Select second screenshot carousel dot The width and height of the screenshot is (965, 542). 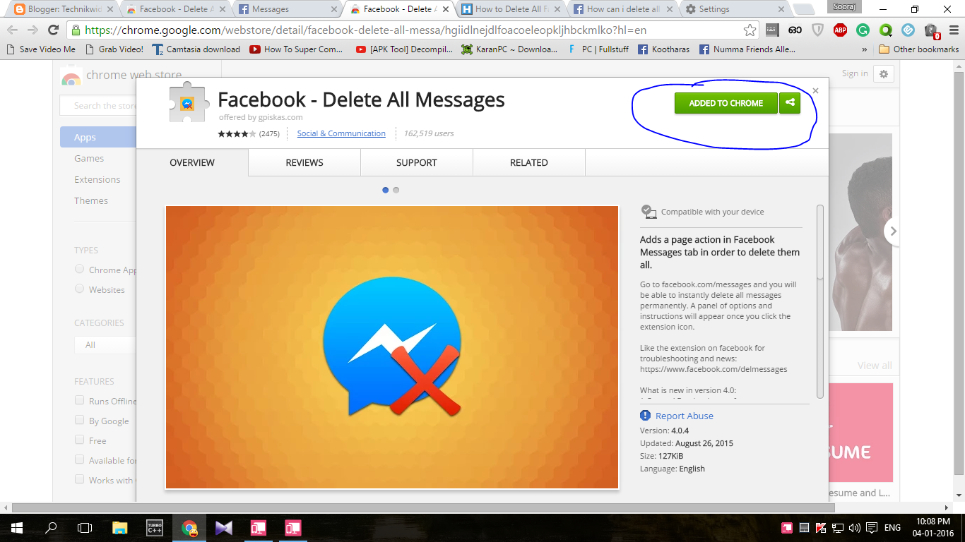396,190
